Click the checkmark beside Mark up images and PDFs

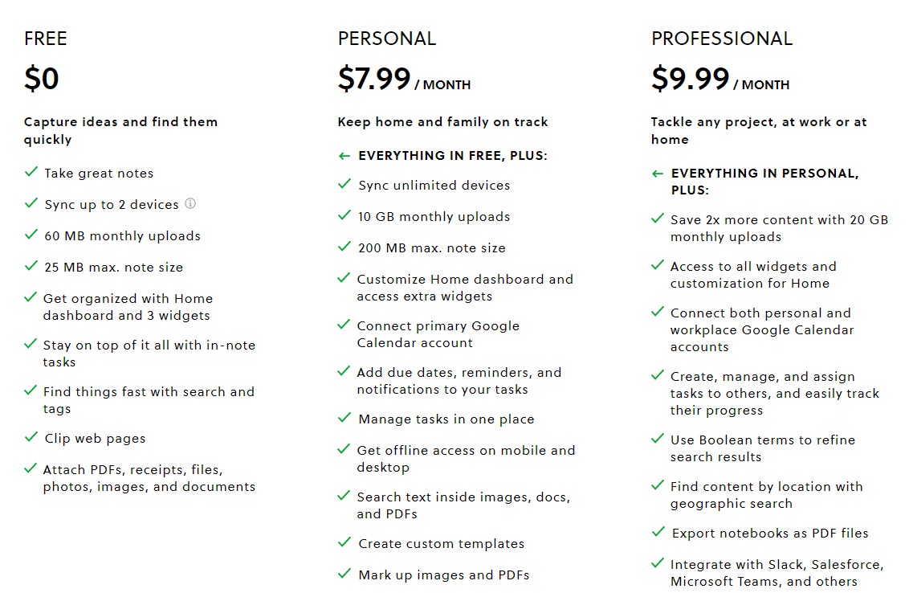coord(344,575)
